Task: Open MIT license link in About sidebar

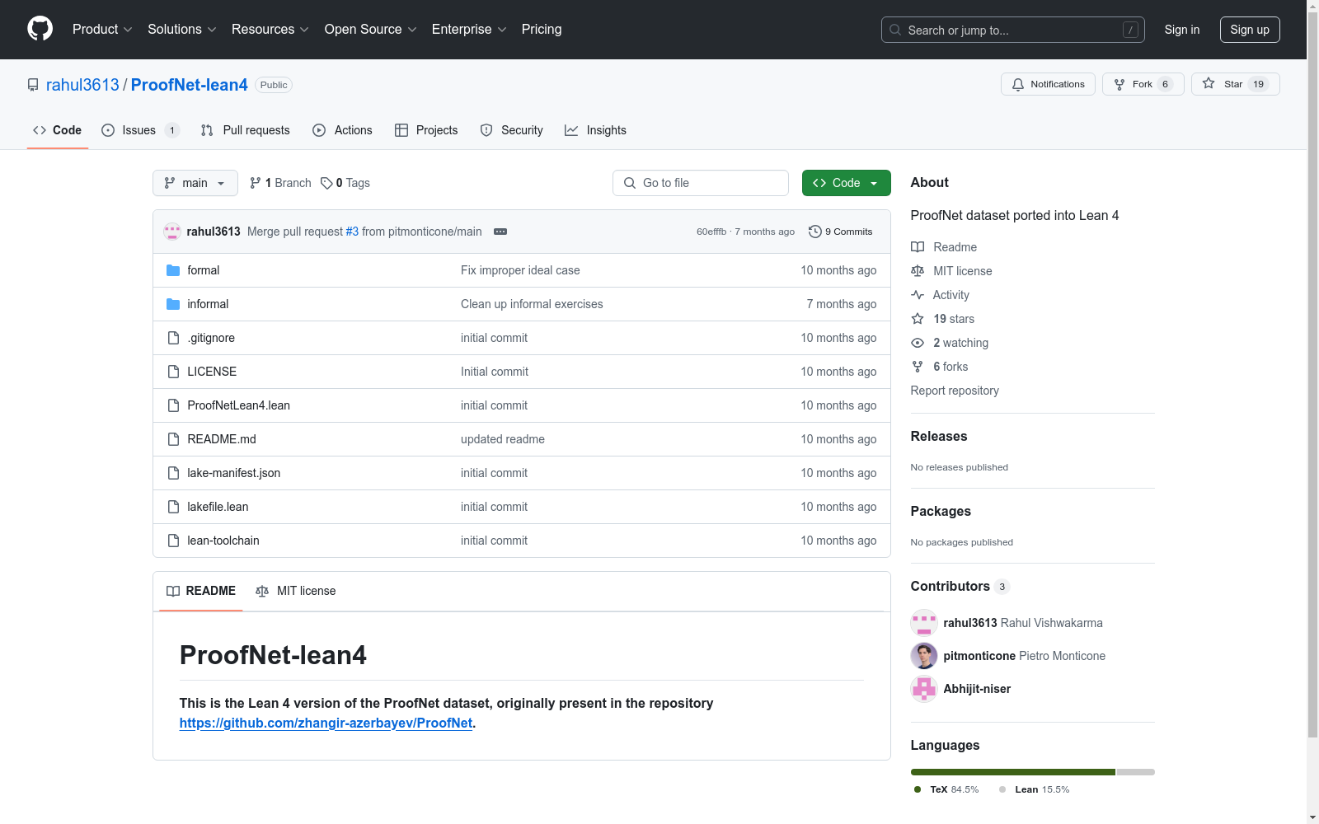Action: pyautogui.click(x=951, y=271)
